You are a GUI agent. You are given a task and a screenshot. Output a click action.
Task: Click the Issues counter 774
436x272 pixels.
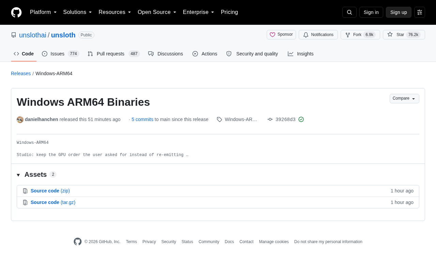[x=74, y=54]
